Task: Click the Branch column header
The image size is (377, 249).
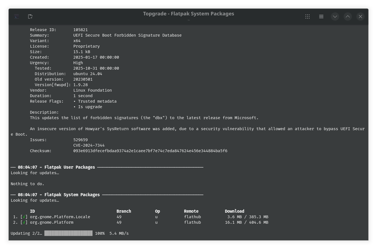Action: tap(124, 211)
